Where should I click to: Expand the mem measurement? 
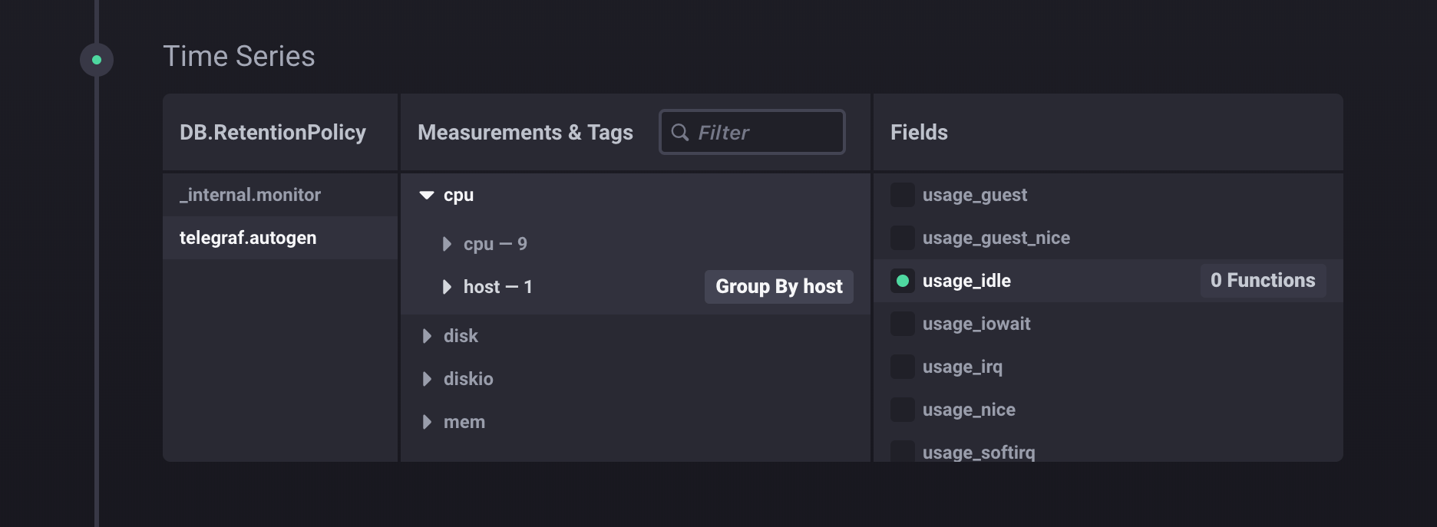[427, 422]
